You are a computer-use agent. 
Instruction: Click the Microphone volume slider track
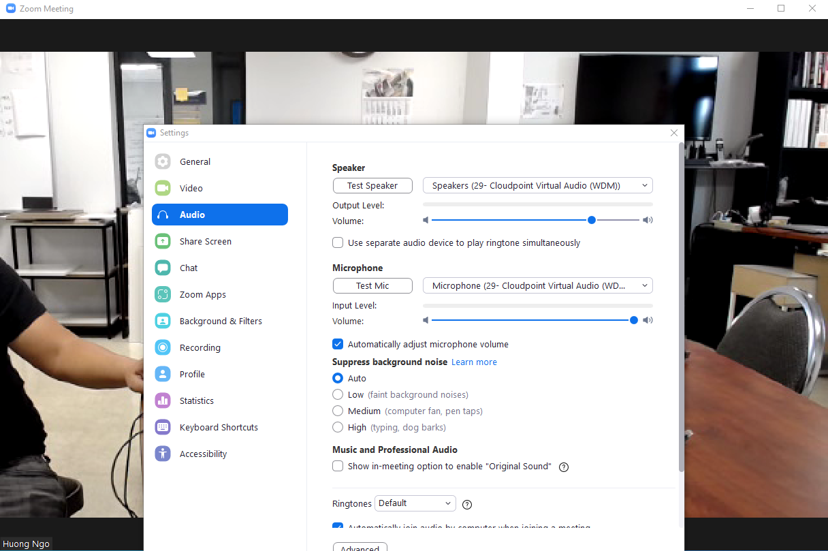[x=536, y=320]
